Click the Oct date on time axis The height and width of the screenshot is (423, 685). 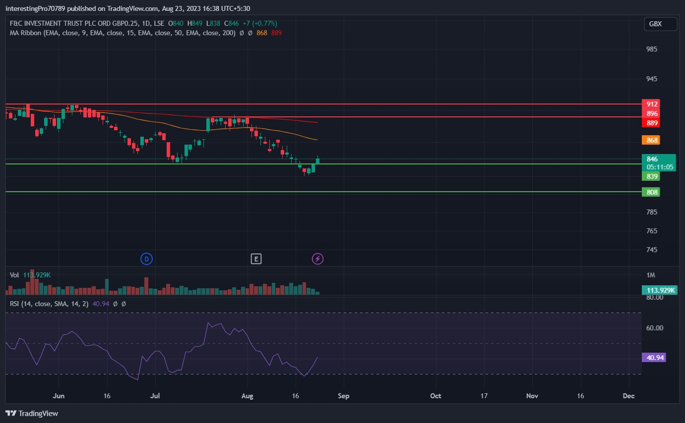pyautogui.click(x=436, y=396)
